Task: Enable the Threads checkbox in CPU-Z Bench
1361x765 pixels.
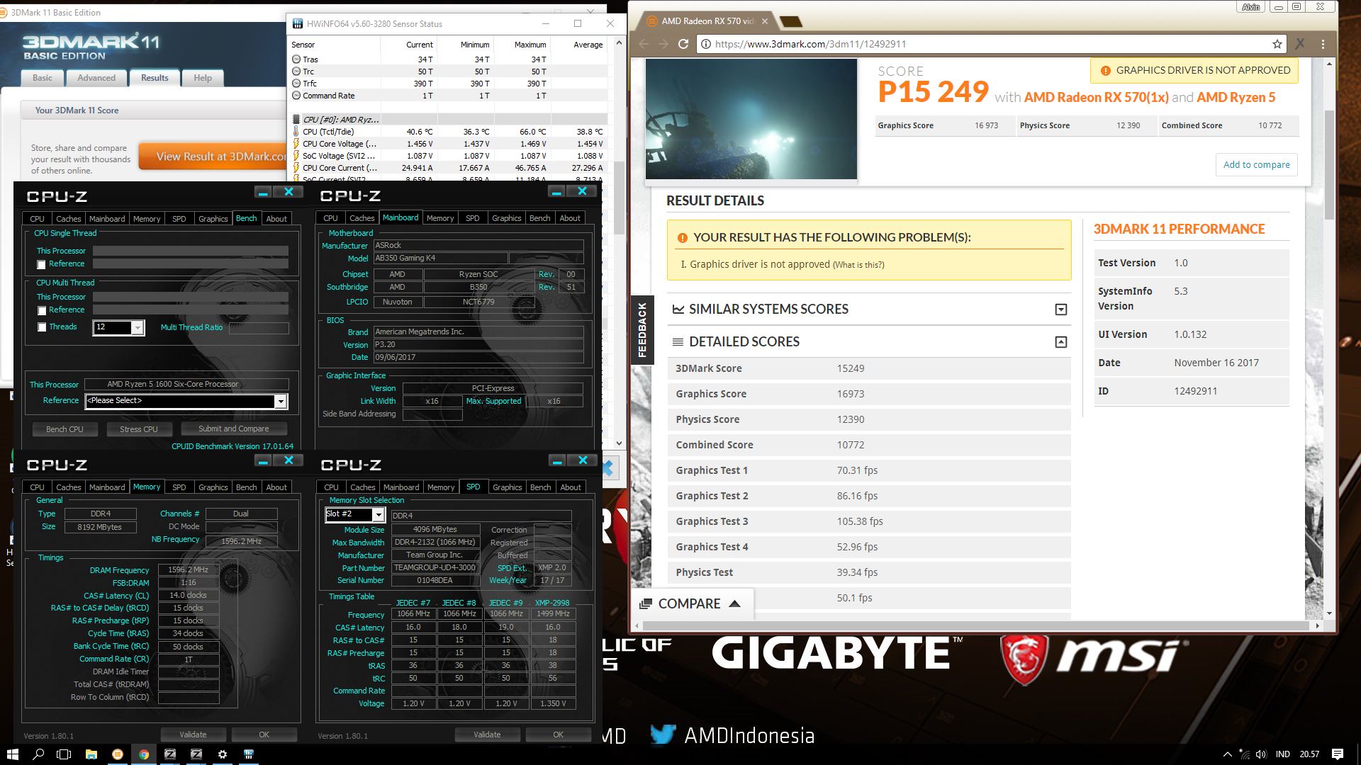Action: 42,327
